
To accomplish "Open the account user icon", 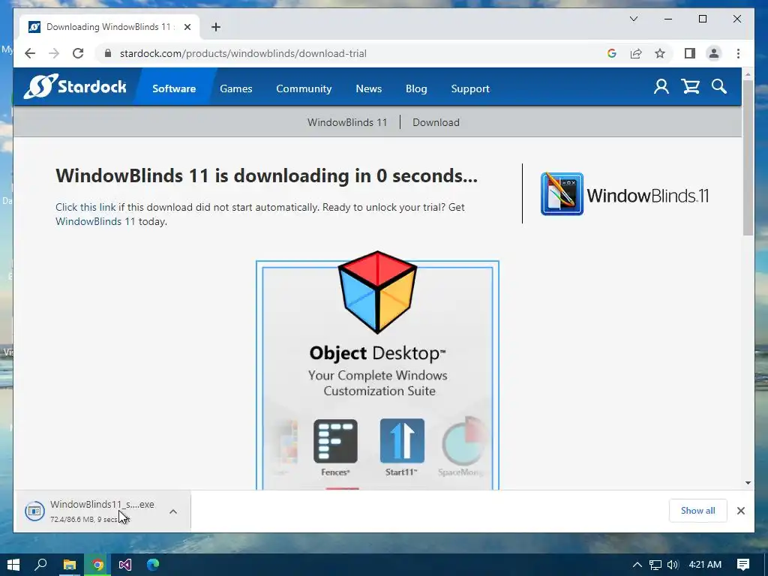I will 661,87.
